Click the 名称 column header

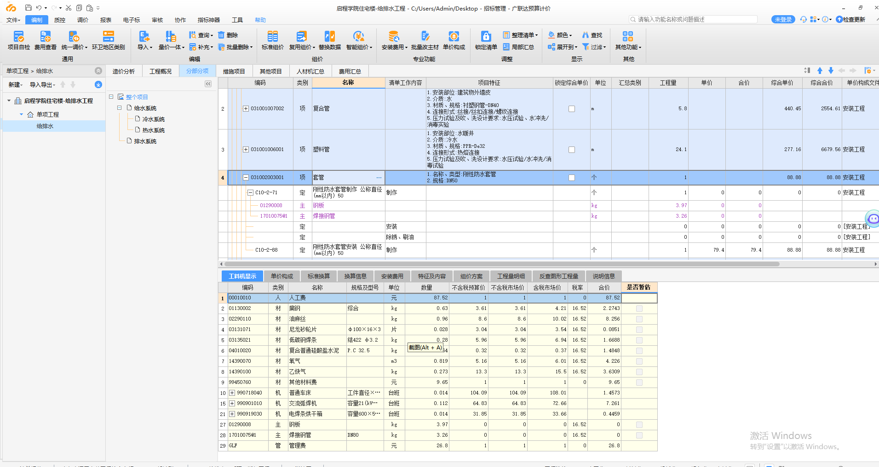point(348,83)
